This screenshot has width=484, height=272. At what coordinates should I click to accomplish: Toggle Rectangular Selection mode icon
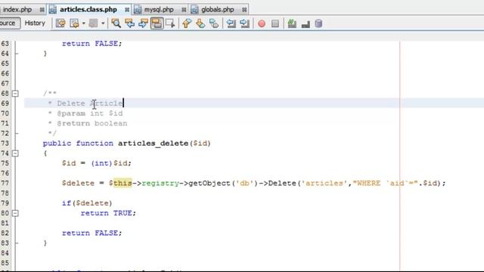coord(170,23)
